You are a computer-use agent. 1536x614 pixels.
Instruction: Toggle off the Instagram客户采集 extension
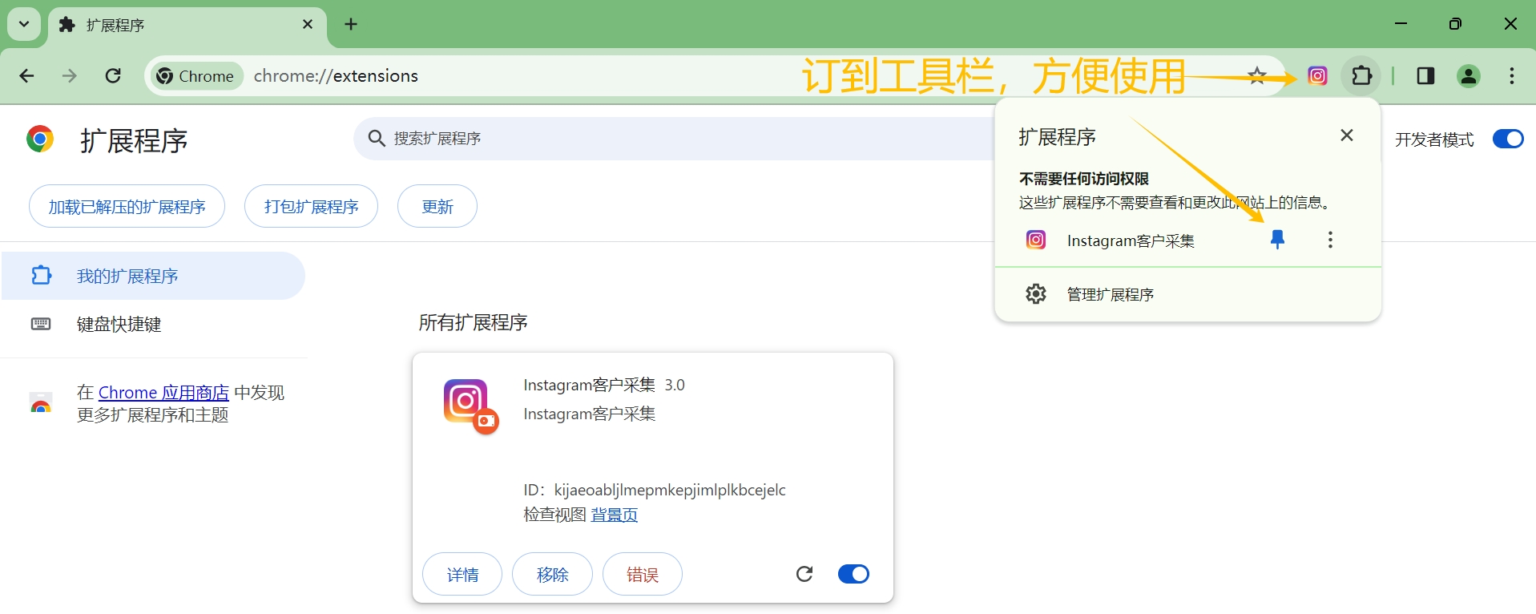coord(853,574)
